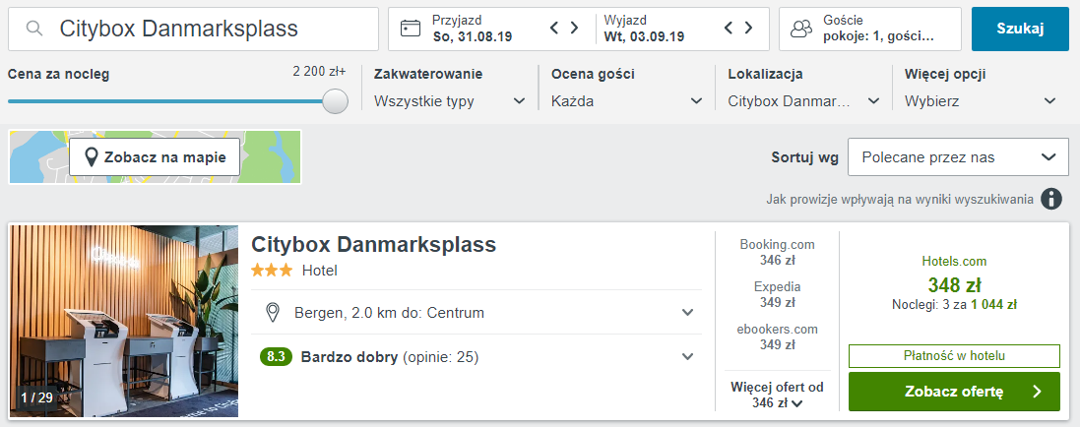Screen dimensions: 1080x427
Task: Open the arrival date calendar icon
Action: click(411, 30)
